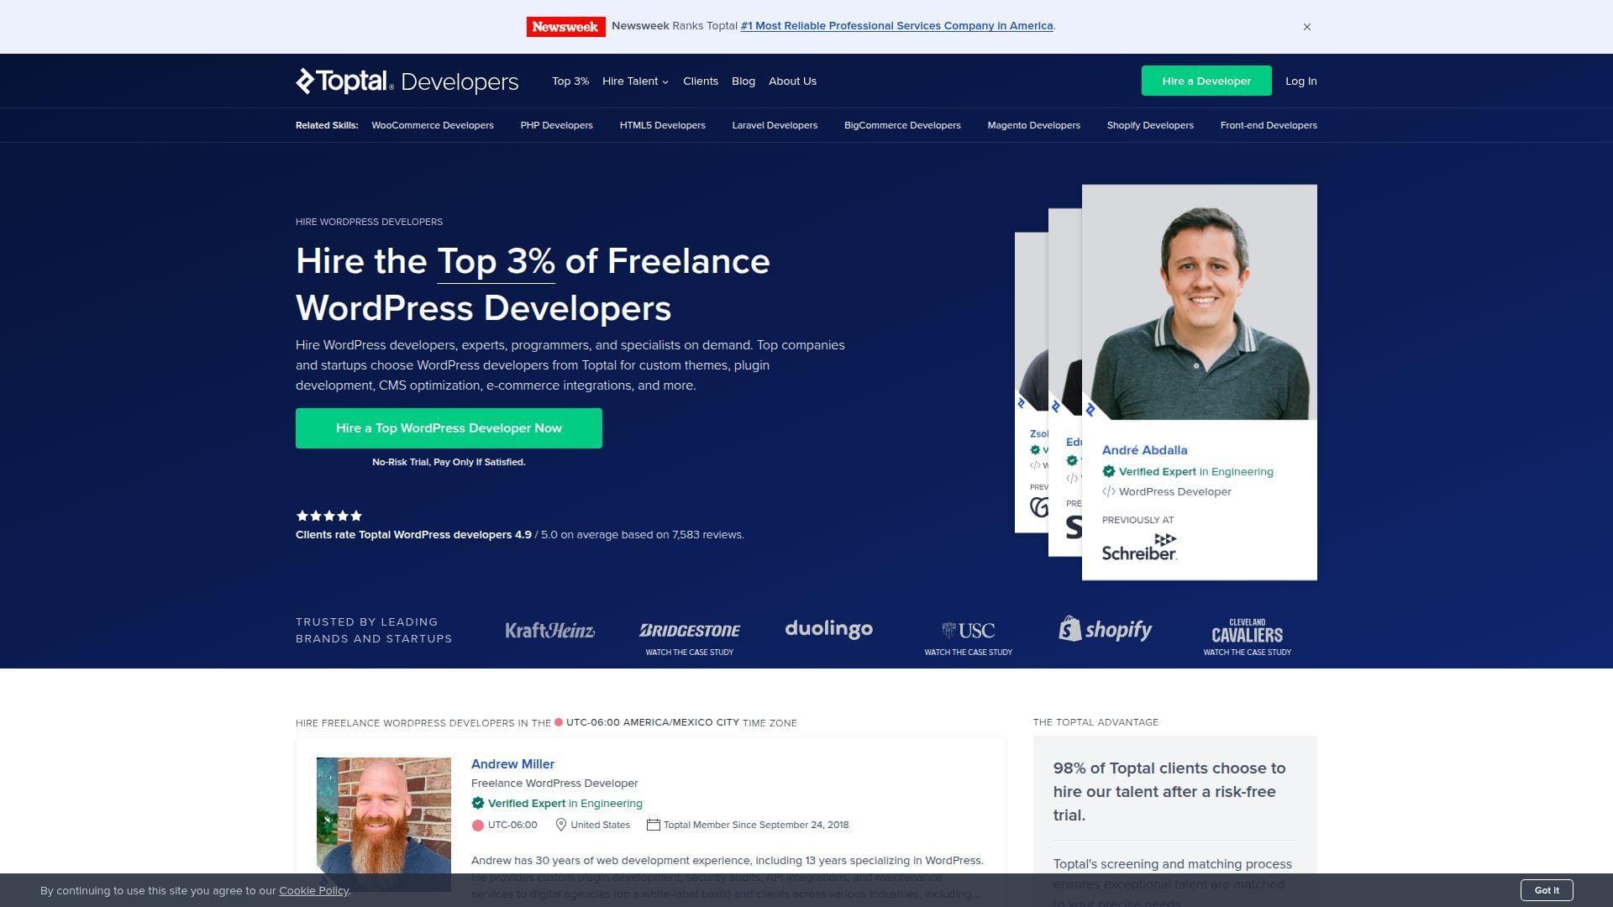Click the Kraft Heinz brand logo
This screenshot has height=907, width=1613.
pos(550,630)
